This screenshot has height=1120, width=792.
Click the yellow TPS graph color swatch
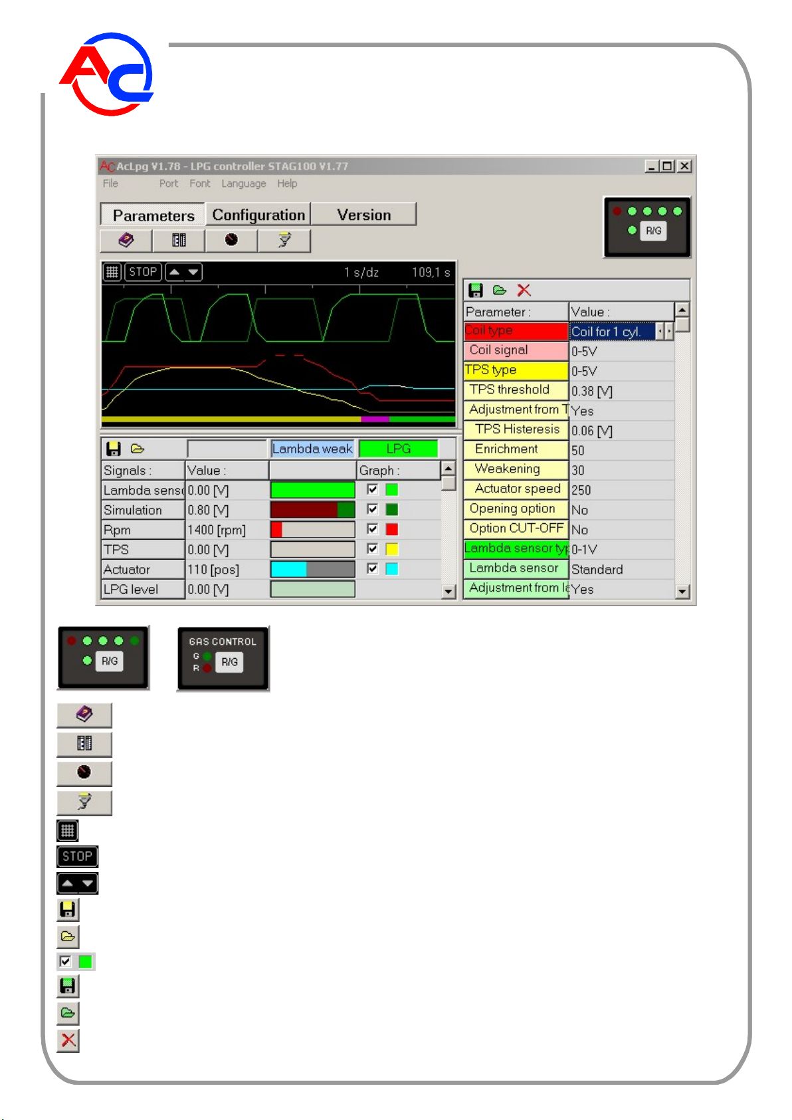click(392, 549)
